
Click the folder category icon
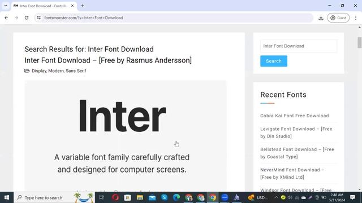[x=27, y=70]
